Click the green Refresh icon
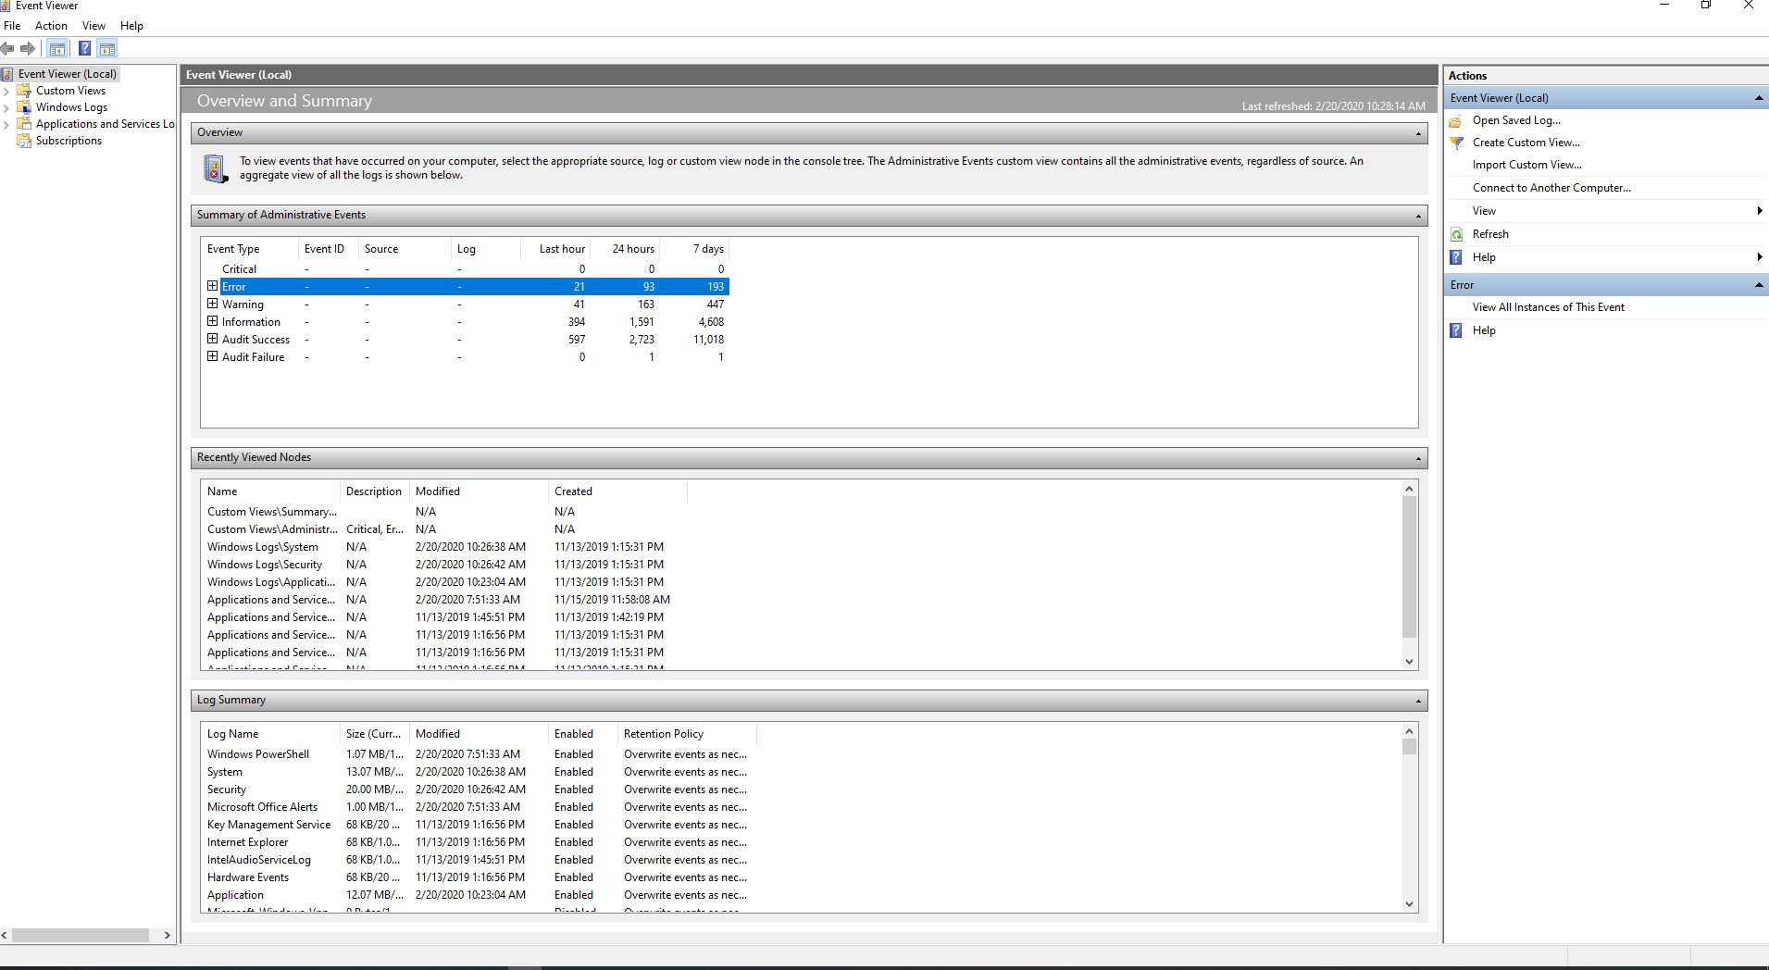1769x970 pixels. point(1456,234)
